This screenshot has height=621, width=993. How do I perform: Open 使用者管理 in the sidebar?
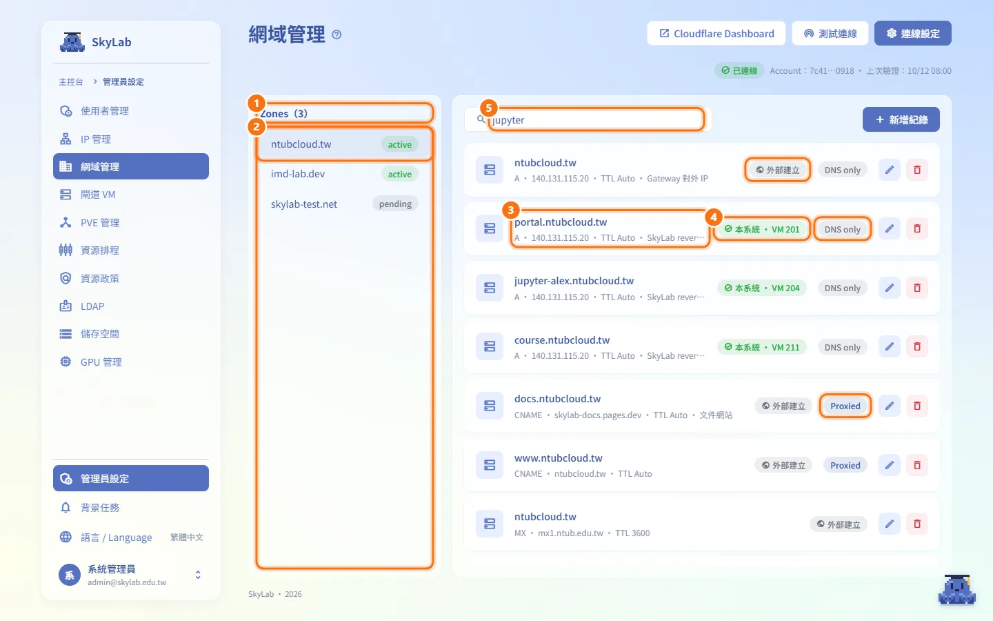tap(131, 111)
